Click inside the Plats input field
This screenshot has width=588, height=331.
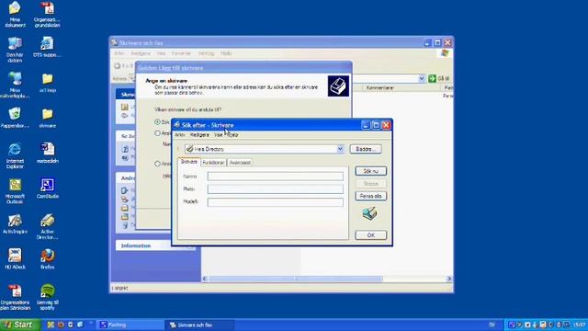pos(276,189)
